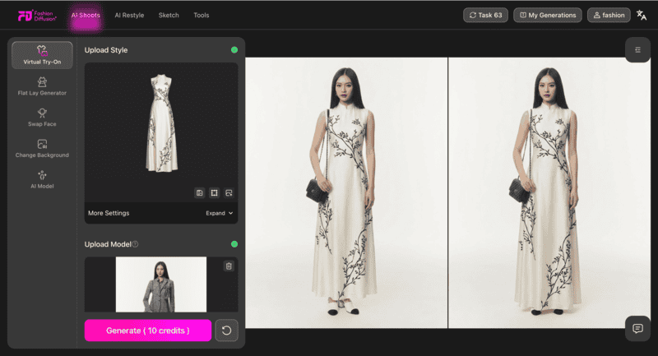Select the left generated result image
The width and height of the screenshot is (658, 356).
(x=346, y=193)
